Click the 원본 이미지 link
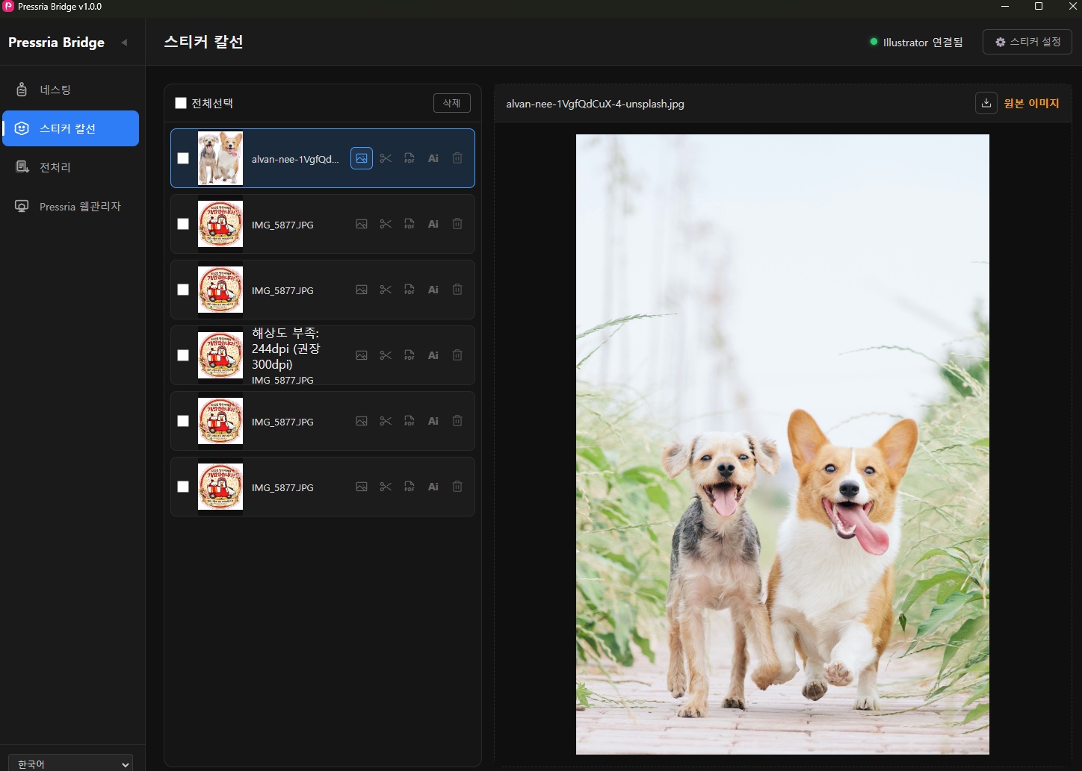The width and height of the screenshot is (1082, 771). [1031, 103]
